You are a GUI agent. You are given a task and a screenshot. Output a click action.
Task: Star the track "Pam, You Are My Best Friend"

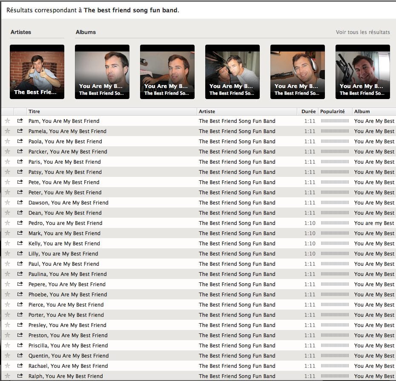(x=7, y=121)
